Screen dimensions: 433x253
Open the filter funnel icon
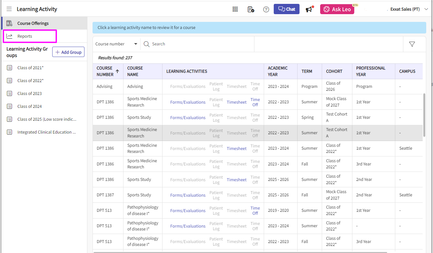coord(412,44)
